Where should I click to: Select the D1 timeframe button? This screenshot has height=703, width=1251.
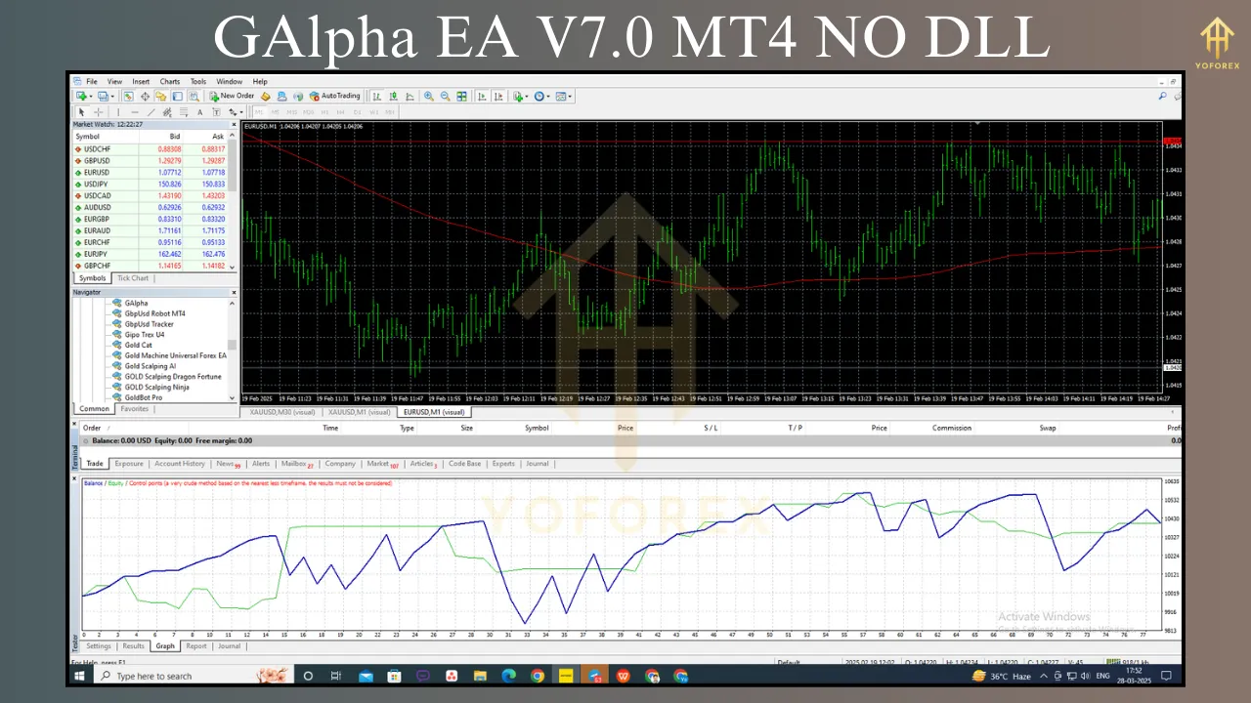(357, 112)
